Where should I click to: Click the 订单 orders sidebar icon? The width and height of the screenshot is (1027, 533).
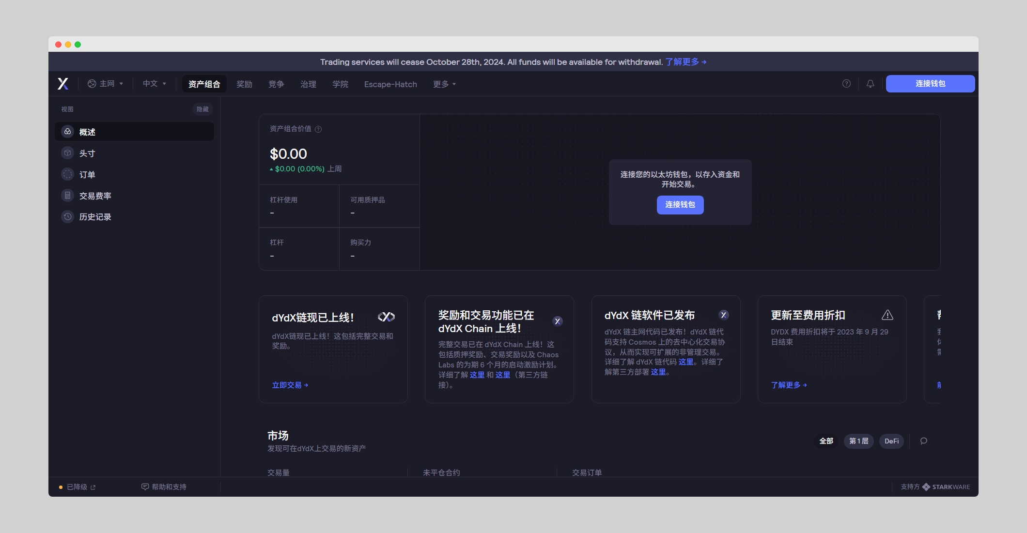[x=68, y=174]
